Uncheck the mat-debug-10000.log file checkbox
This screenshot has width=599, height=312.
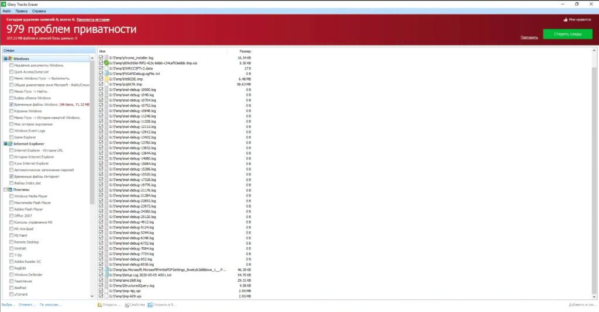pos(101,89)
